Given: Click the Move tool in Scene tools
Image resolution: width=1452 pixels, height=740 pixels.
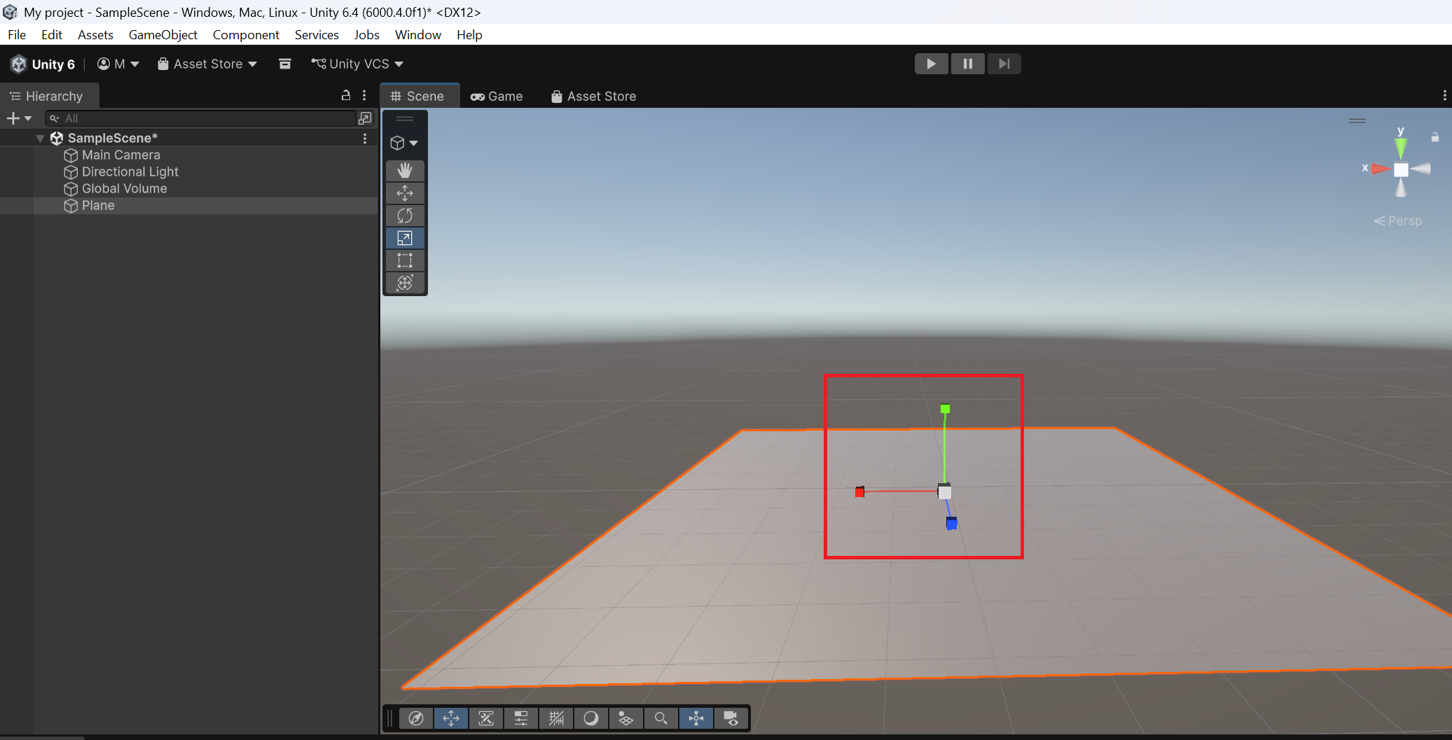Looking at the screenshot, I should tap(405, 193).
